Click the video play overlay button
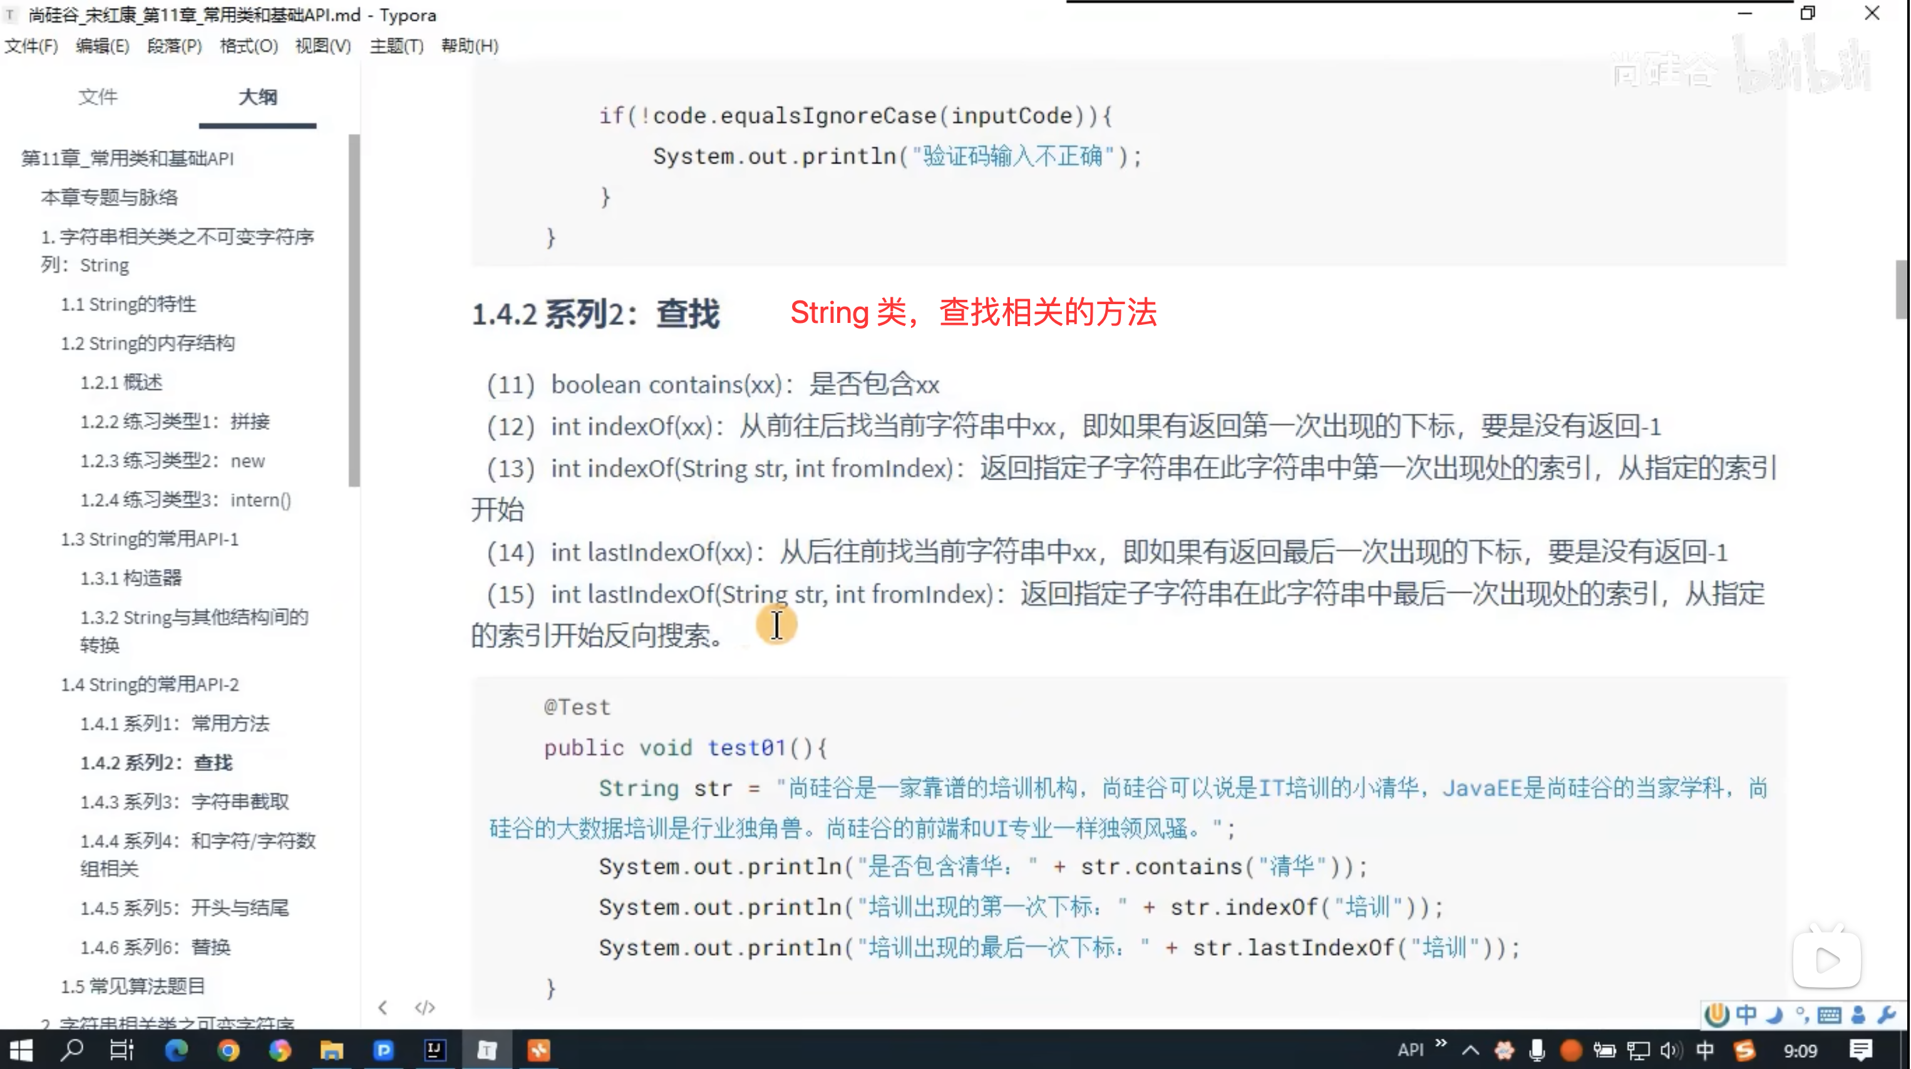Image resolution: width=1911 pixels, height=1069 pixels. pyautogui.click(x=1826, y=961)
